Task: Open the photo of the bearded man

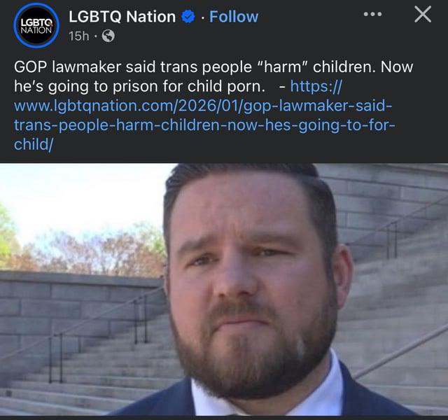Action: (224, 289)
